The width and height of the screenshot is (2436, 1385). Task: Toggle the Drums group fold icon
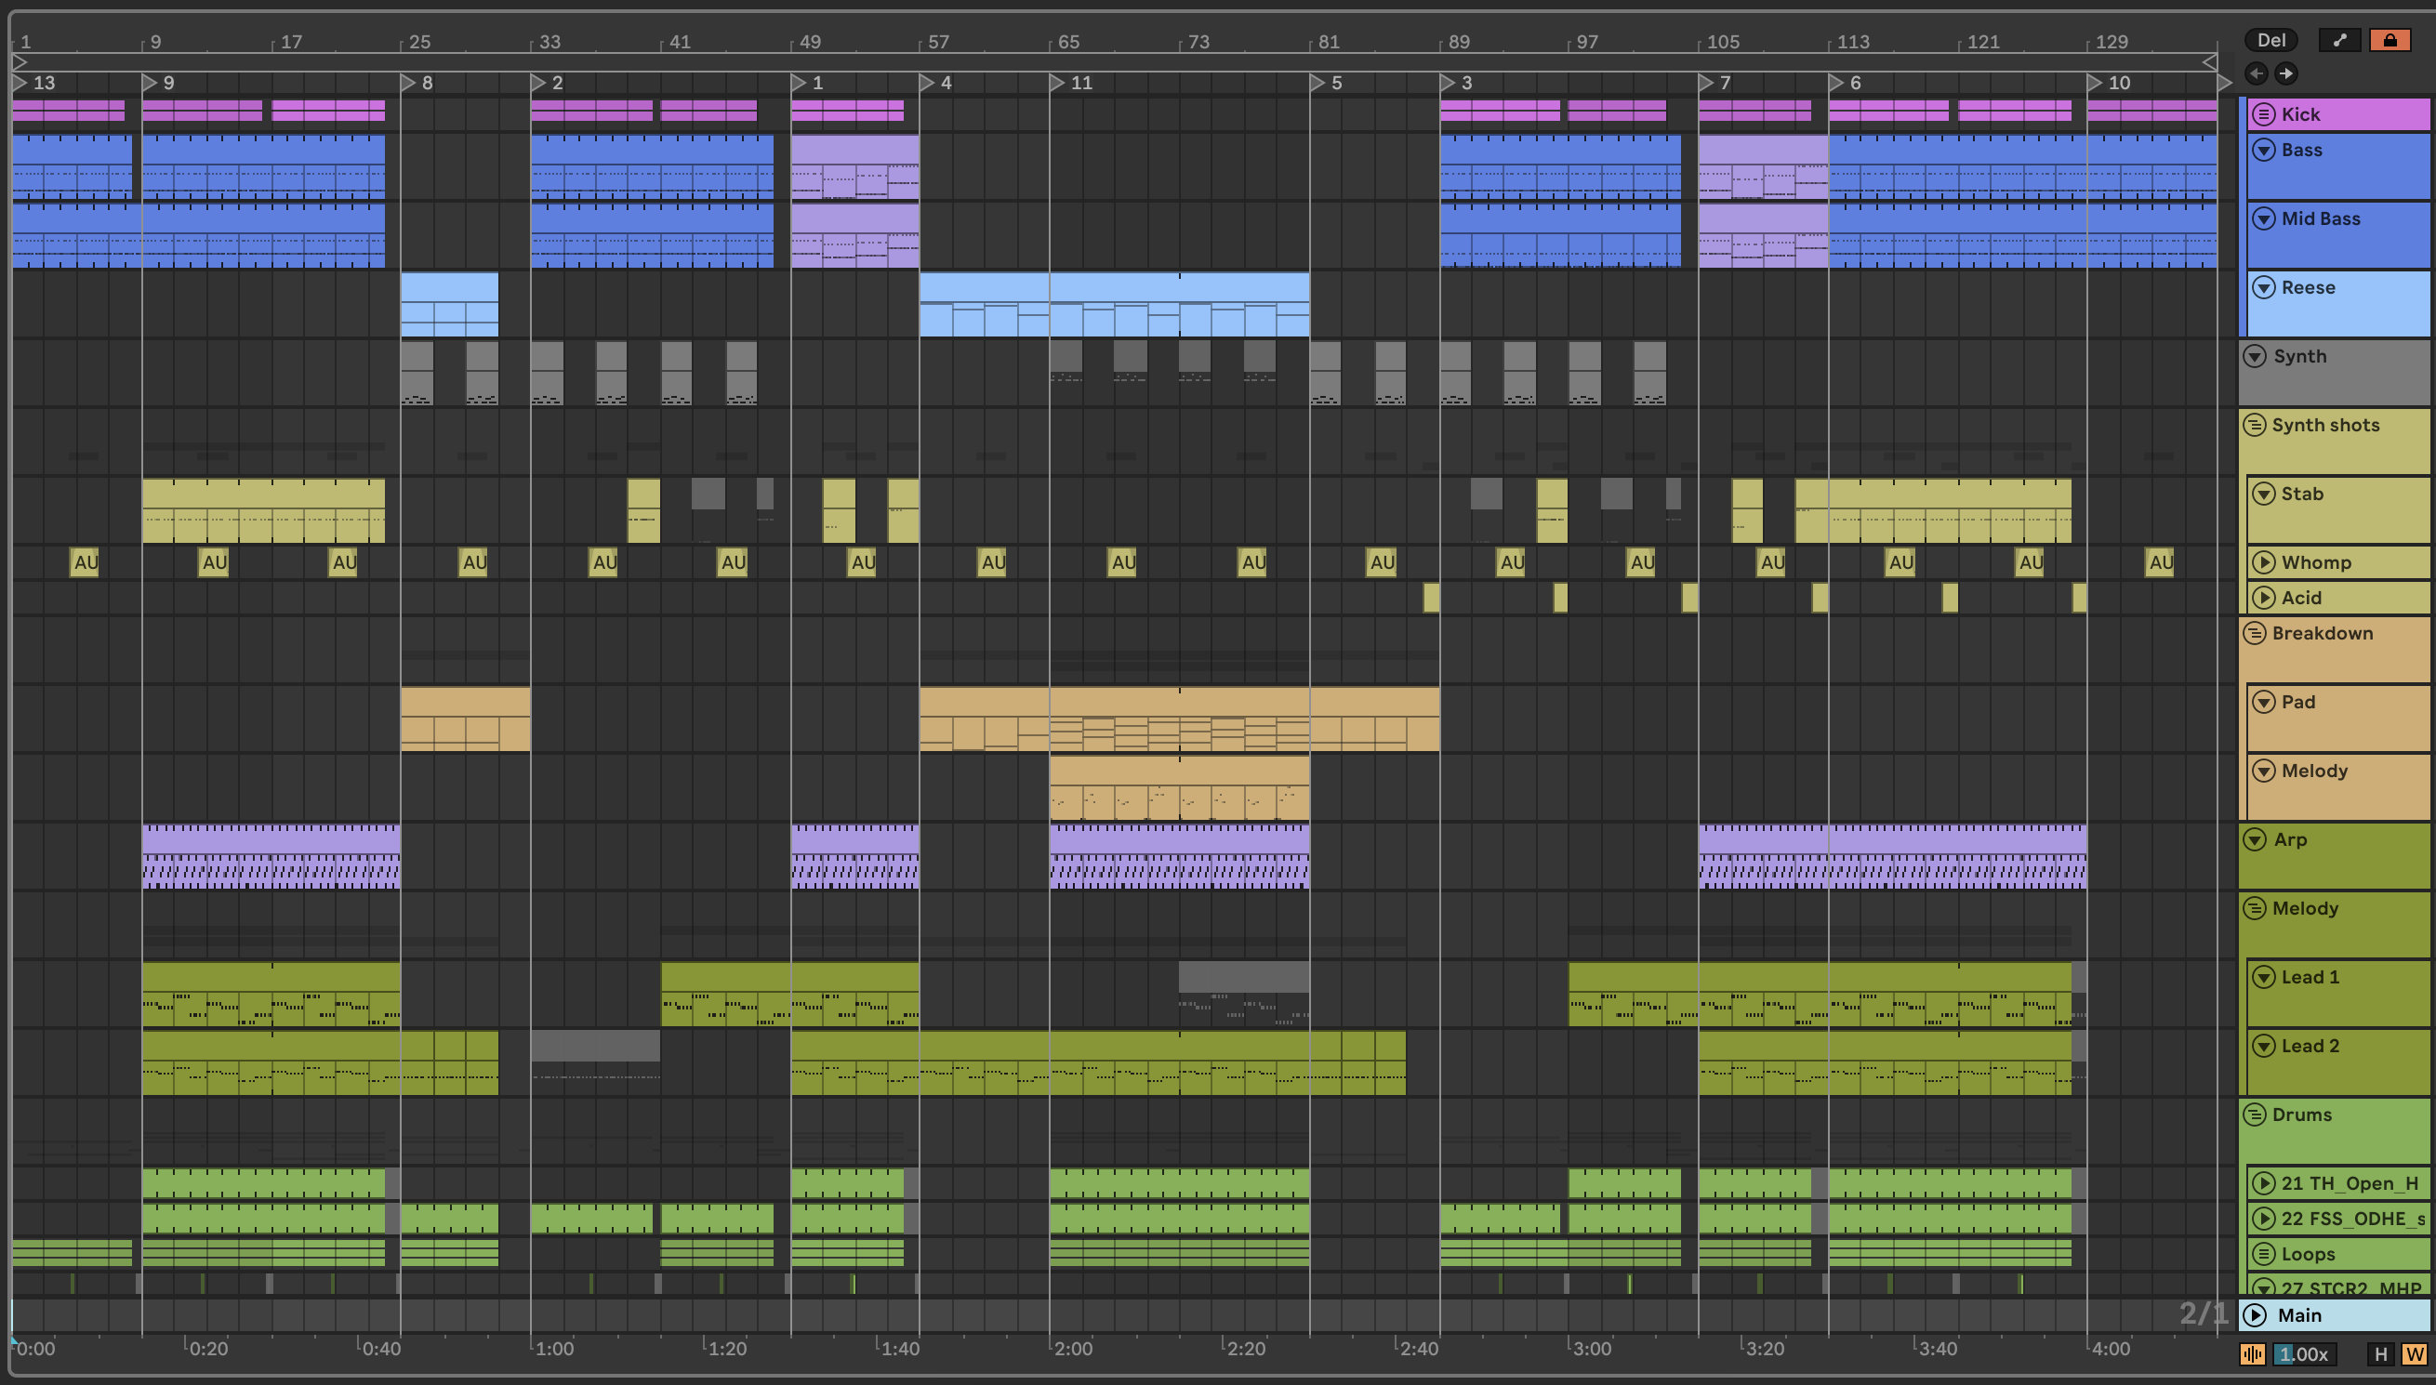2255,1114
